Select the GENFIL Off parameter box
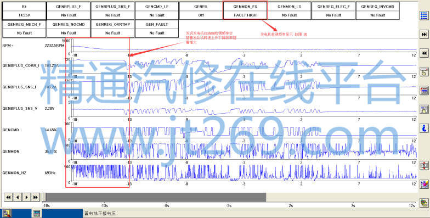The image size is (430, 218). coord(201,11)
